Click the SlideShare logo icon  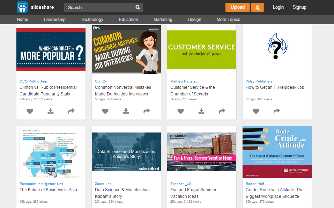click(22, 7)
